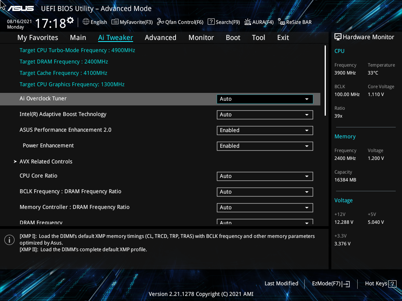Click the 08/16/2021 date display
The height and width of the screenshot is (301, 402).
[x=19, y=22]
